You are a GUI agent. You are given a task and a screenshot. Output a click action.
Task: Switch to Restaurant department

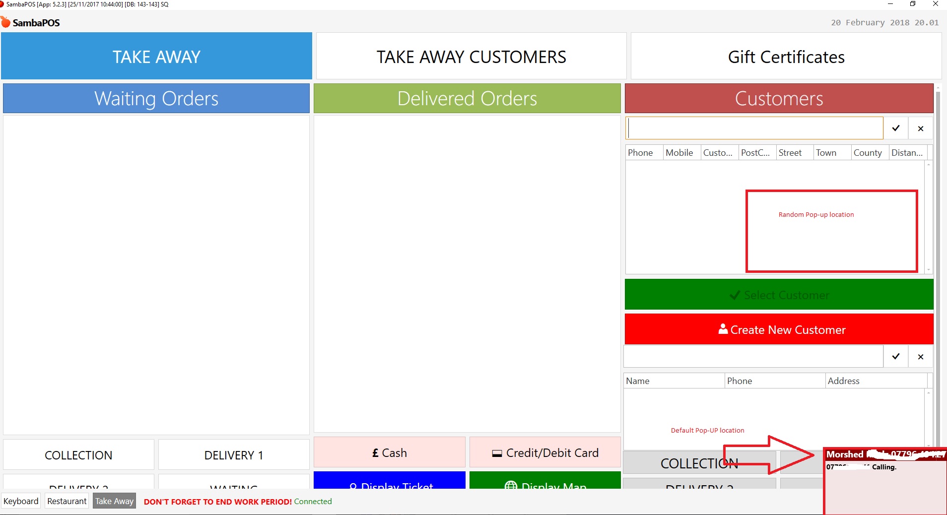pyautogui.click(x=67, y=501)
